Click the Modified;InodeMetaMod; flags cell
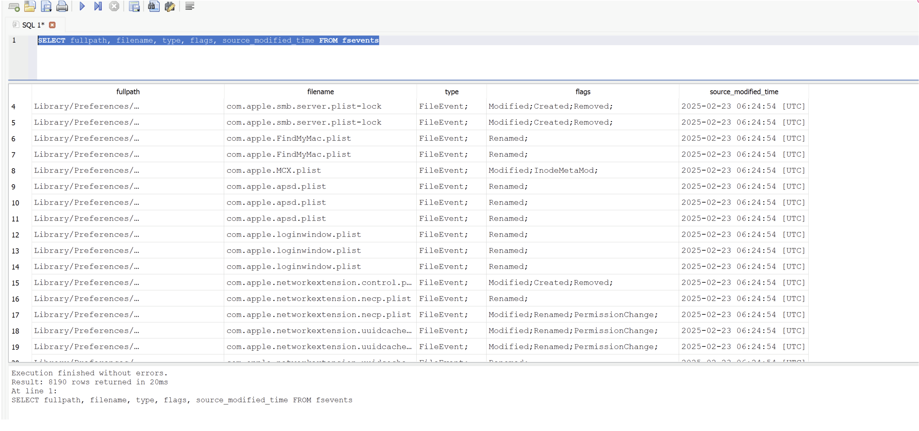The image size is (919, 431). 543,170
